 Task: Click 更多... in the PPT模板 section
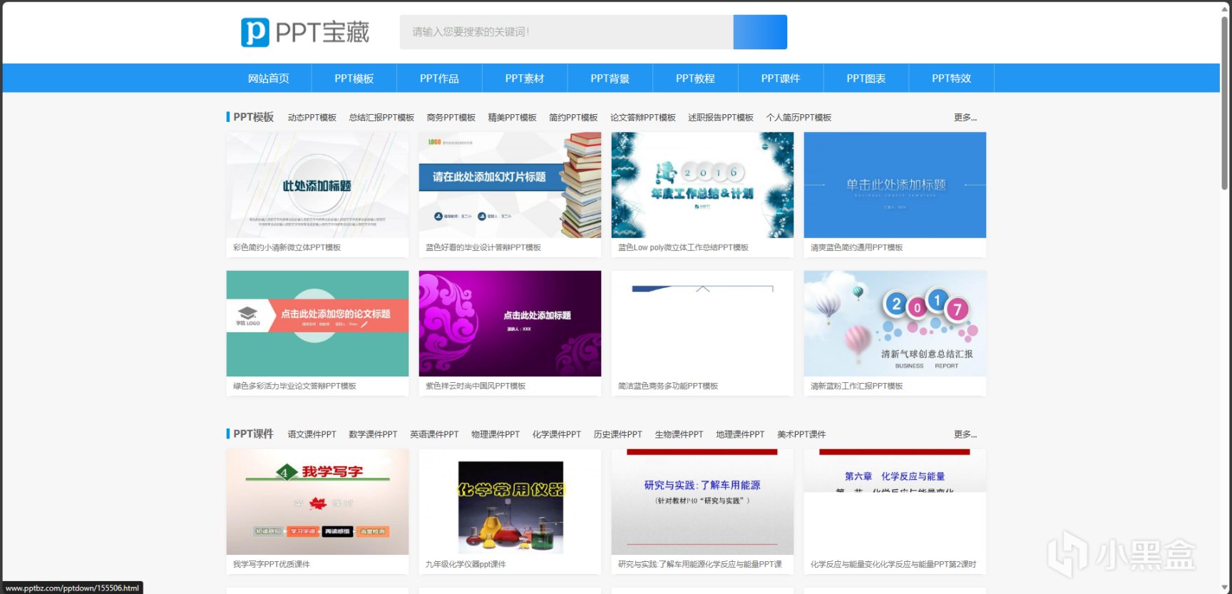tap(965, 118)
